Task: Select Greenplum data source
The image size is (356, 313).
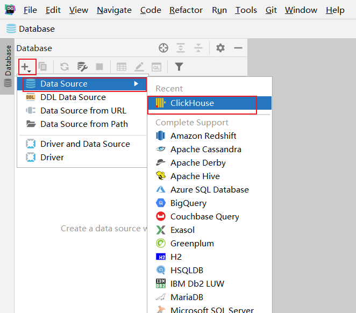Action: pyautogui.click(x=210, y=244)
